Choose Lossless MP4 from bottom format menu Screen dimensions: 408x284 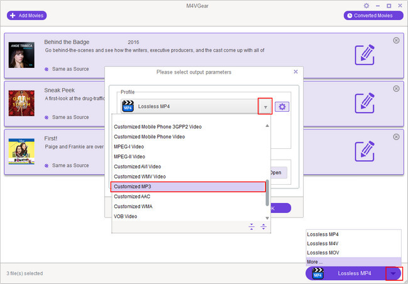(353, 234)
